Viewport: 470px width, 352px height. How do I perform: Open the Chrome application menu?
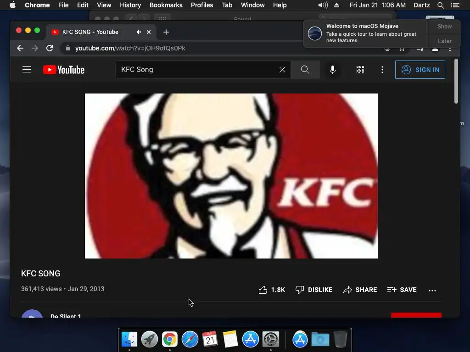(x=37, y=5)
